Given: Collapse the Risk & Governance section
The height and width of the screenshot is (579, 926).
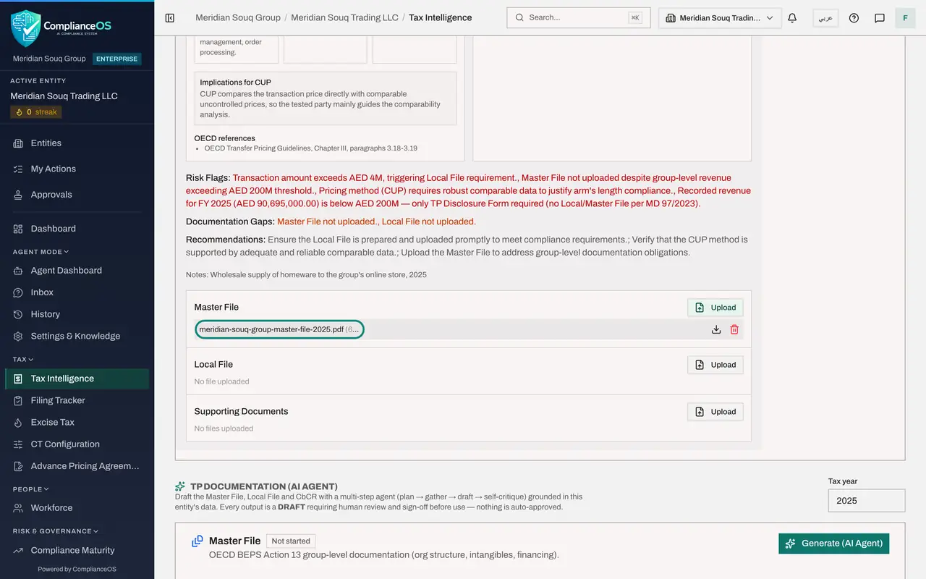Looking at the screenshot, I should click(x=55, y=531).
